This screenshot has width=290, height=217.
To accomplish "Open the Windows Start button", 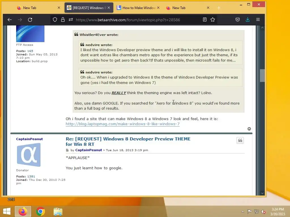I will [7, 211].
